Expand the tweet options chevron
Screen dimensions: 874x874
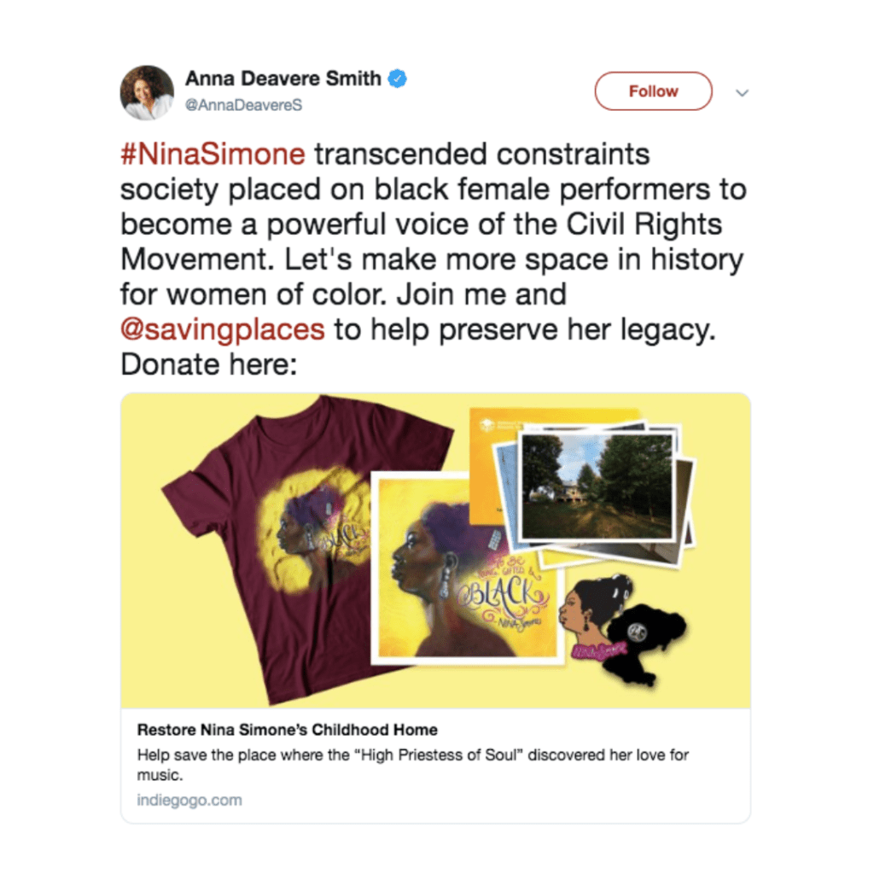pyautogui.click(x=742, y=92)
